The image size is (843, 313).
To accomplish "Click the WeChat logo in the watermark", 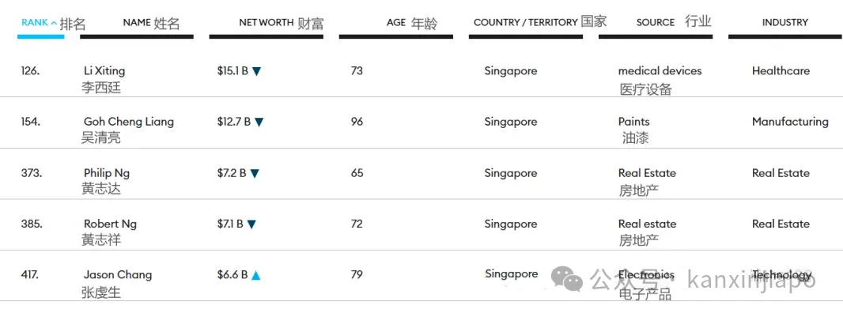I will [x=568, y=278].
